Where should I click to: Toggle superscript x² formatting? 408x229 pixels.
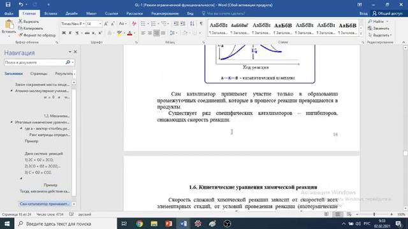point(100,33)
